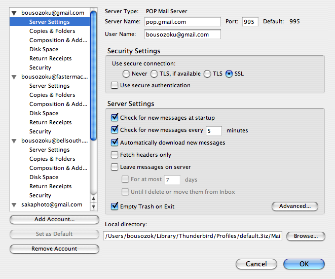335x279 pixels.
Task: Enable Fetch headers only
Action: (115, 155)
